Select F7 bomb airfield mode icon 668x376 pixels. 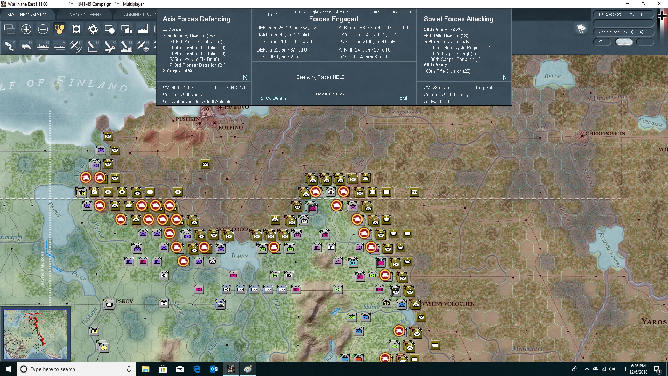click(x=110, y=46)
